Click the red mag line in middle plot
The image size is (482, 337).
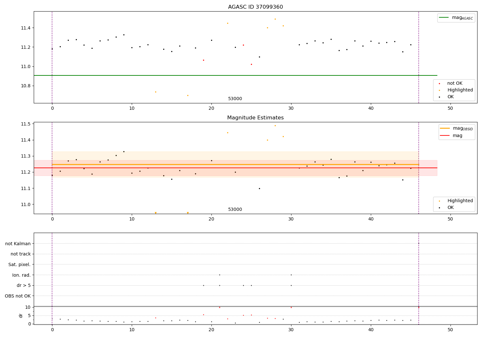click(236, 168)
